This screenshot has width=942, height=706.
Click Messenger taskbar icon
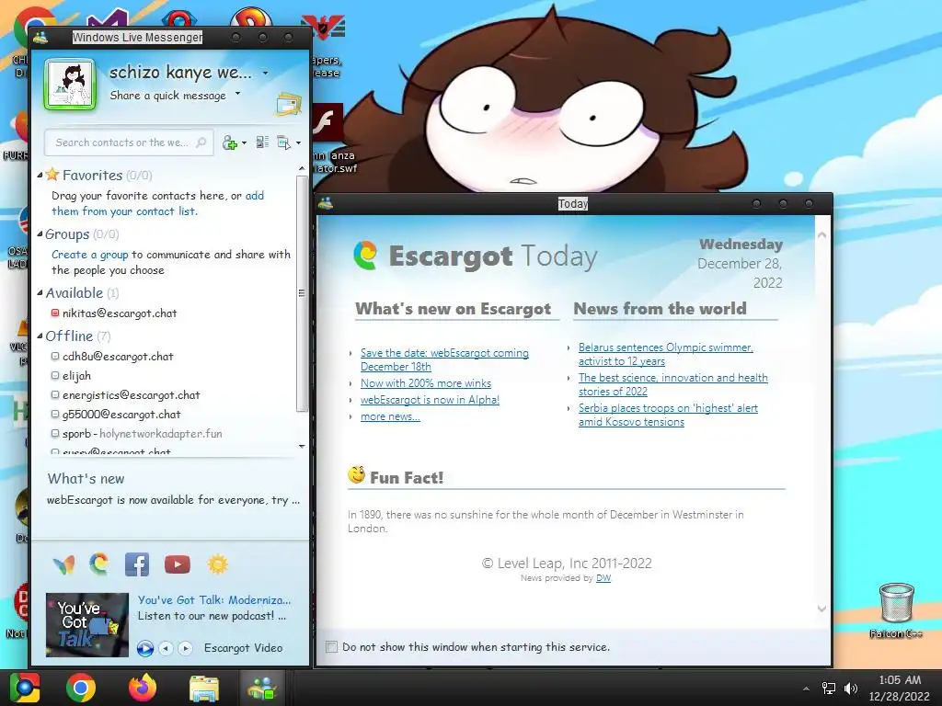click(x=261, y=688)
